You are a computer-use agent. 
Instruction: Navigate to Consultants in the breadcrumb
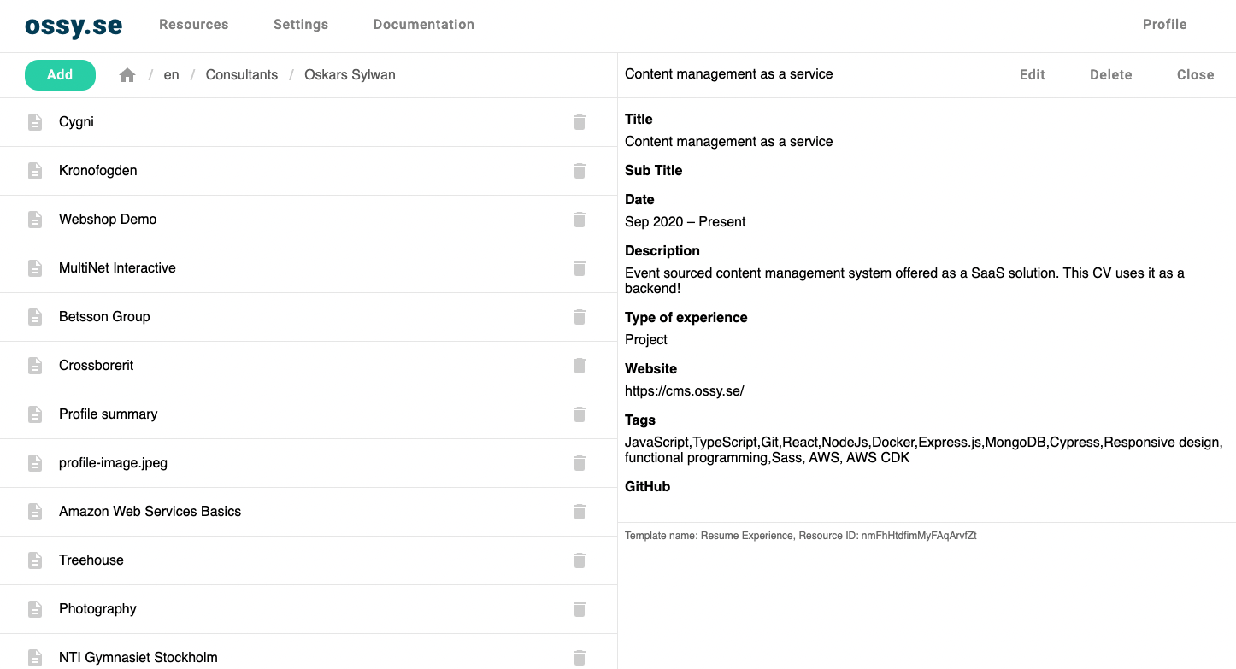tap(241, 75)
